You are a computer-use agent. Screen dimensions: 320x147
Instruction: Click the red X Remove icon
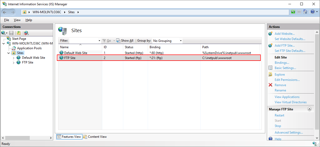(x=270, y=85)
